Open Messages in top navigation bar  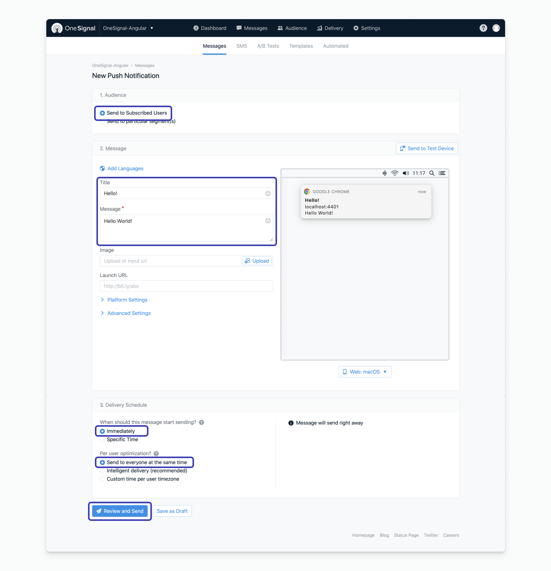click(x=252, y=28)
